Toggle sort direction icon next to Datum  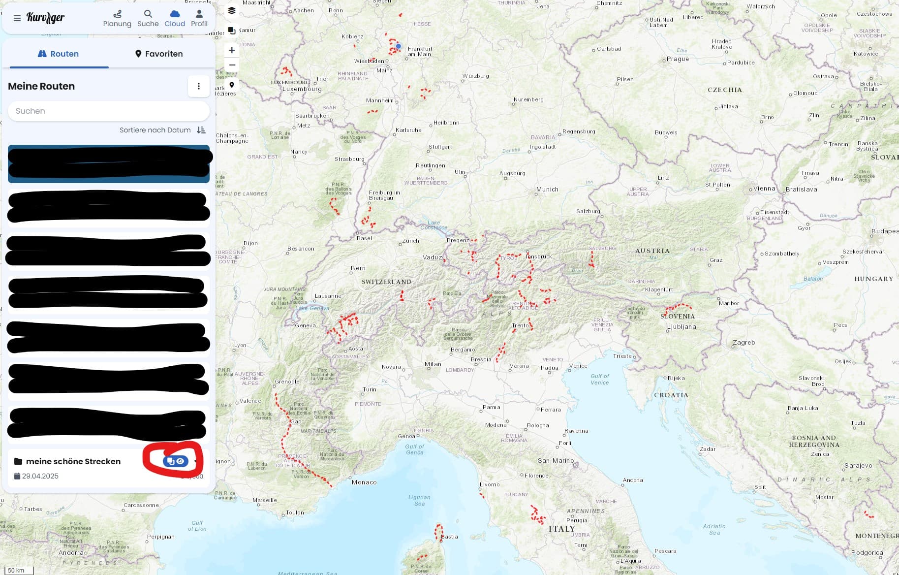[x=201, y=130]
